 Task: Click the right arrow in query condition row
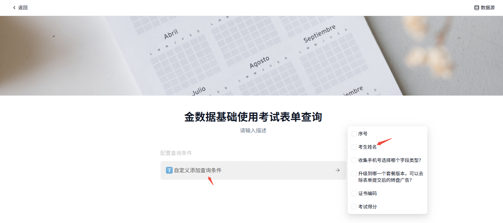[338, 170]
